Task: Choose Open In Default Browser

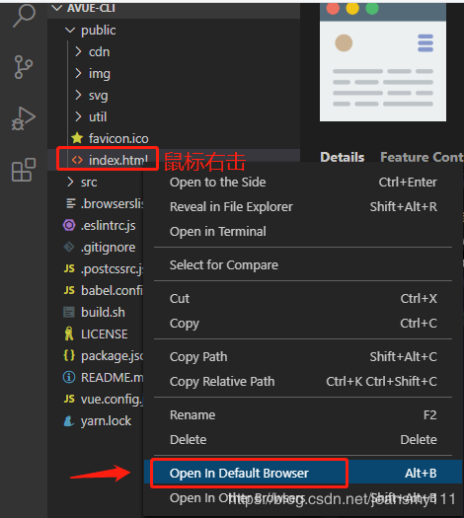Action: tap(303, 473)
